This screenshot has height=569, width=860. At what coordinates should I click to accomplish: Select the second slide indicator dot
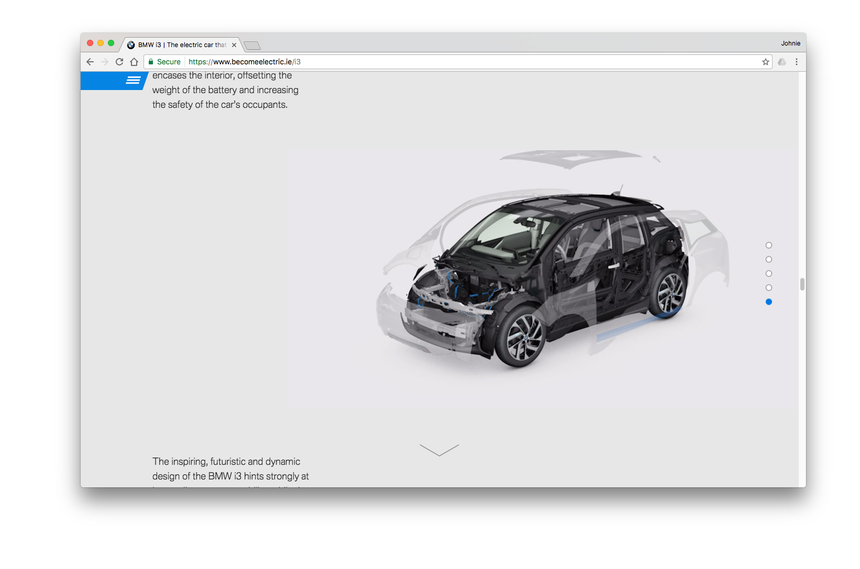[x=769, y=260]
